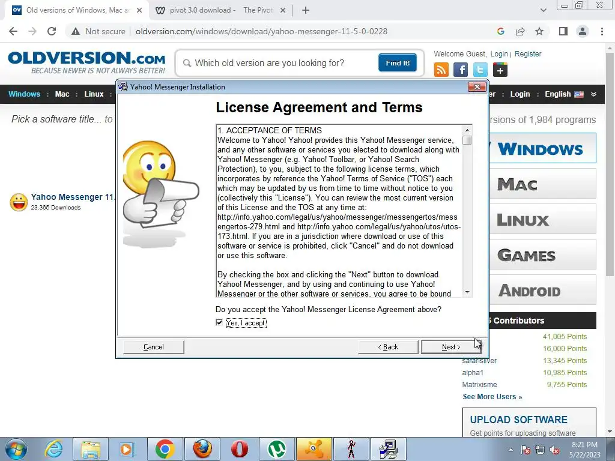Viewport: 615px width, 461px height.
Task: Open Windows Explorer folder from taskbar
Action: [x=91, y=449]
